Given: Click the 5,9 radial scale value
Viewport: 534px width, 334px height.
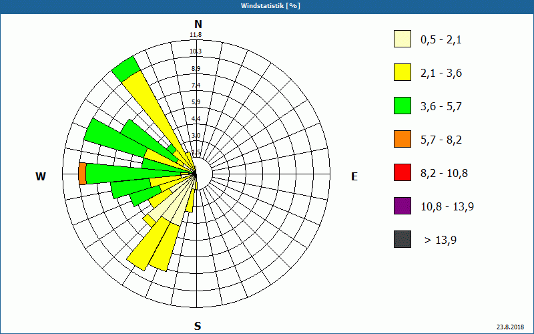Looking at the screenshot, I should coord(196,102).
